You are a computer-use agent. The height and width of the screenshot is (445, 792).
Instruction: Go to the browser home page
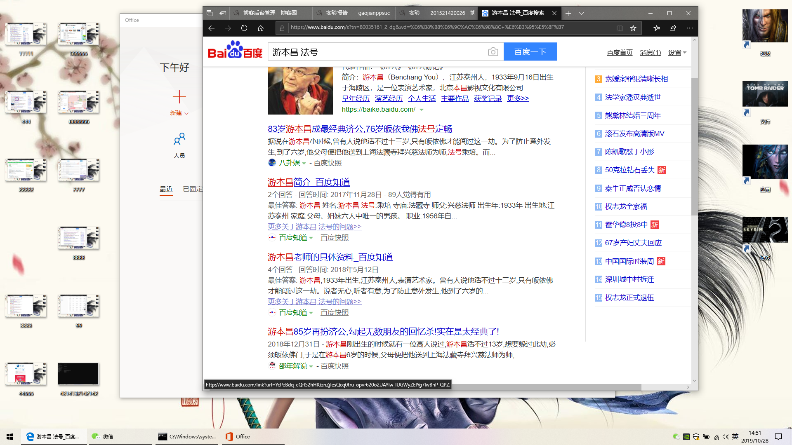[261, 28]
